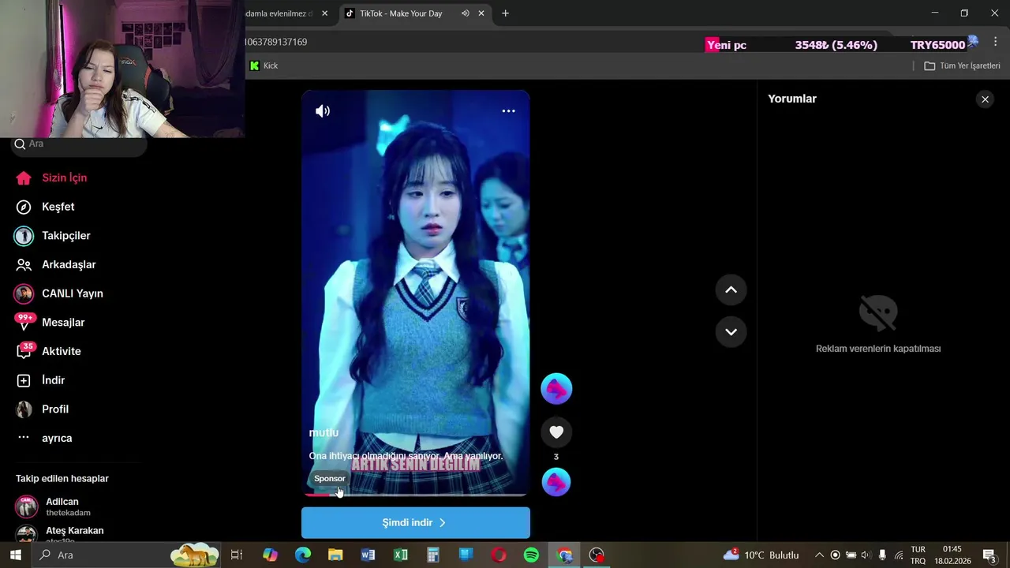
Task: Open Microsoft Edge from the taskbar
Action: coord(303,555)
